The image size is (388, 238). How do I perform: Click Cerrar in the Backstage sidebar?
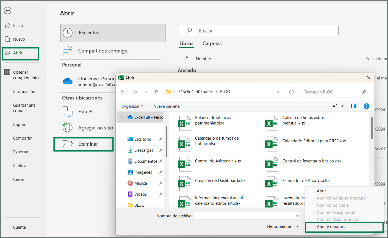[19, 179]
